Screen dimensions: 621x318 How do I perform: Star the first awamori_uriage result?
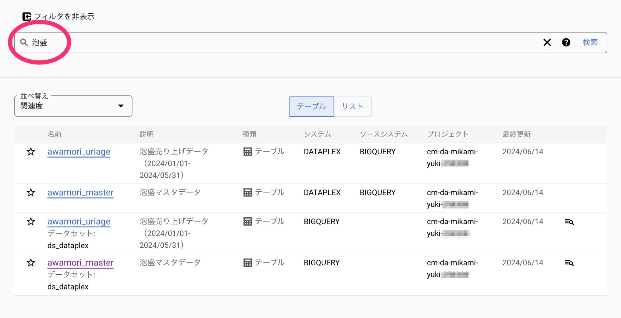click(31, 151)
